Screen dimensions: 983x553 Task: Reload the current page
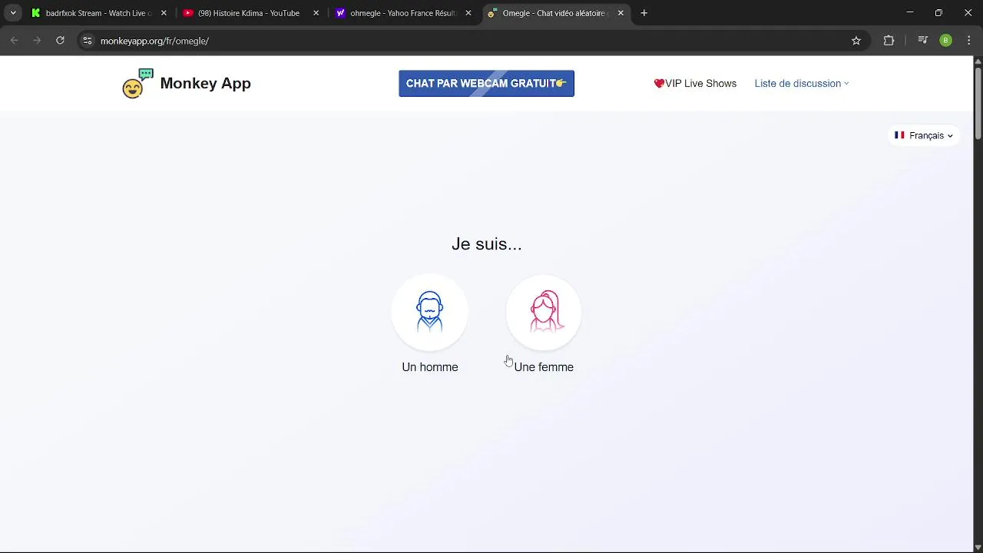60,41
